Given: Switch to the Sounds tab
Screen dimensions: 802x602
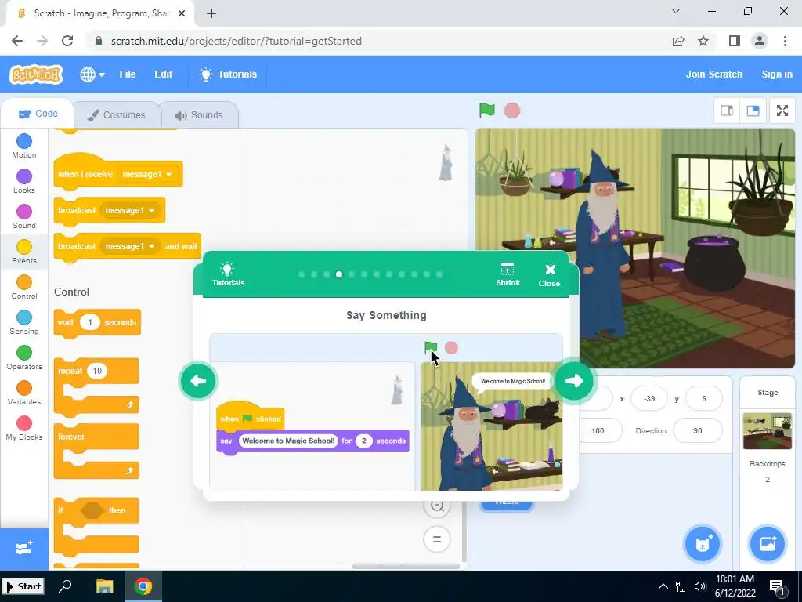Looking at the screenshot, I should click(x=199, y=115).
